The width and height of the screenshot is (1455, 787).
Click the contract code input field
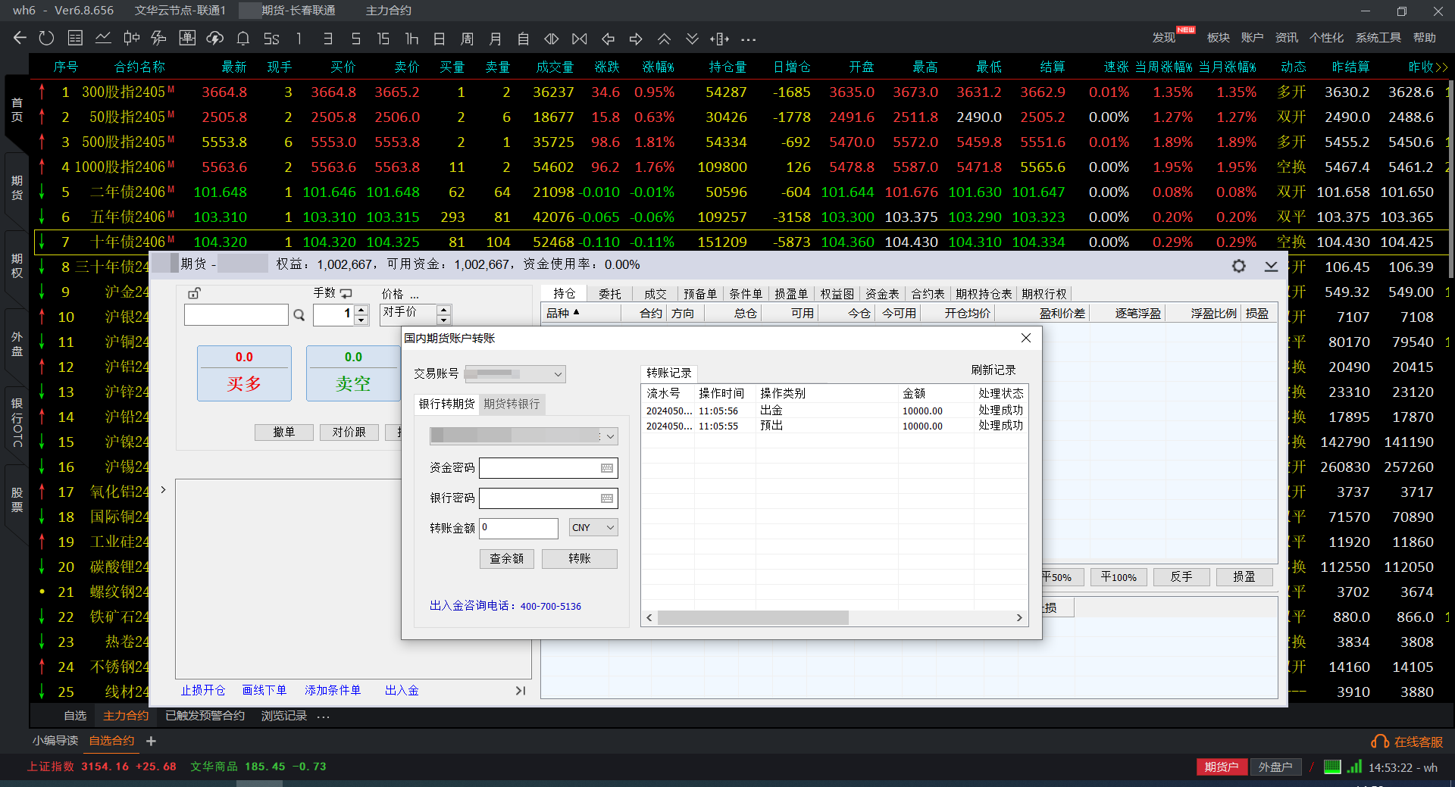pyautogui.click(x=236, y=315)
